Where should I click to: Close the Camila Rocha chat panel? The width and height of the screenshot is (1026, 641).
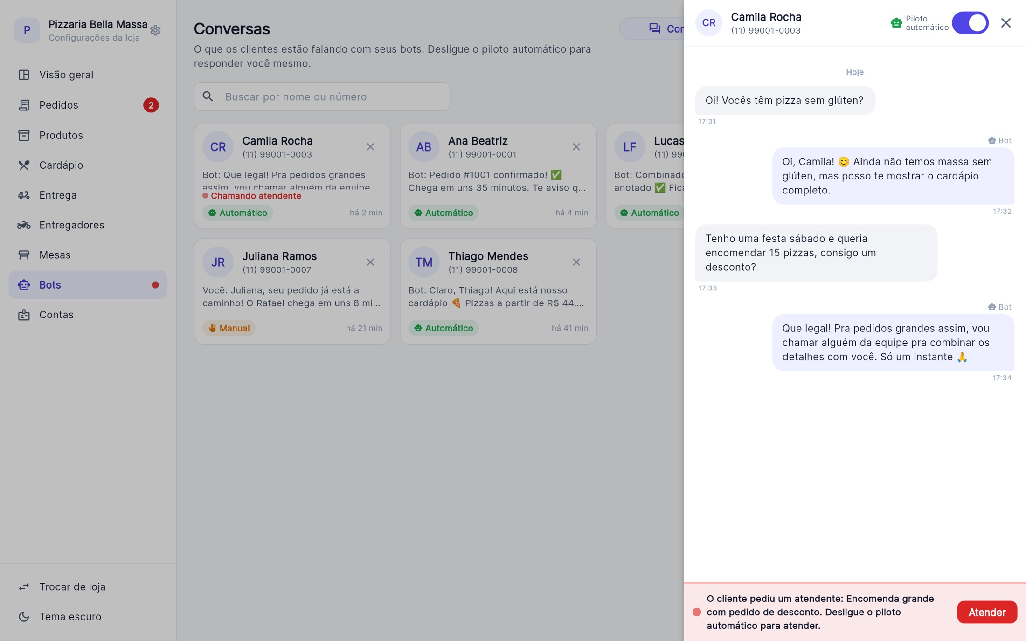[x=1006, y=23]
